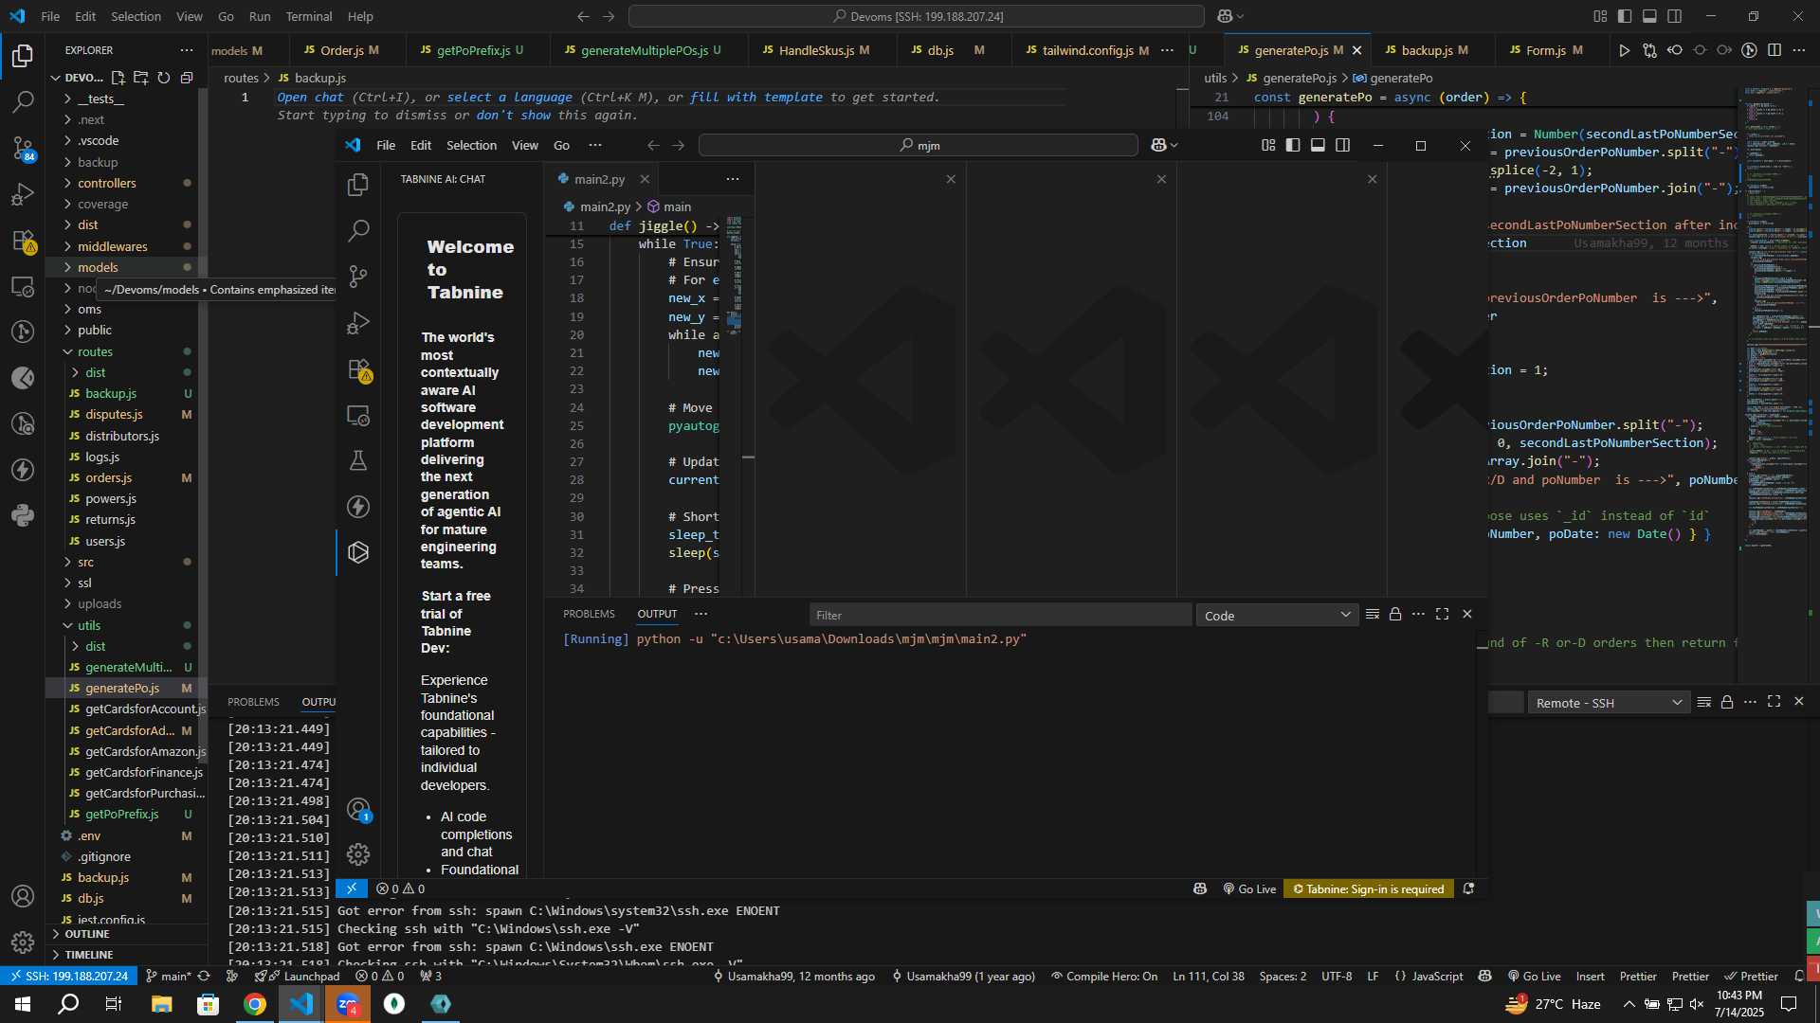Open Testing flask icon in mjm window

point(358,460)
